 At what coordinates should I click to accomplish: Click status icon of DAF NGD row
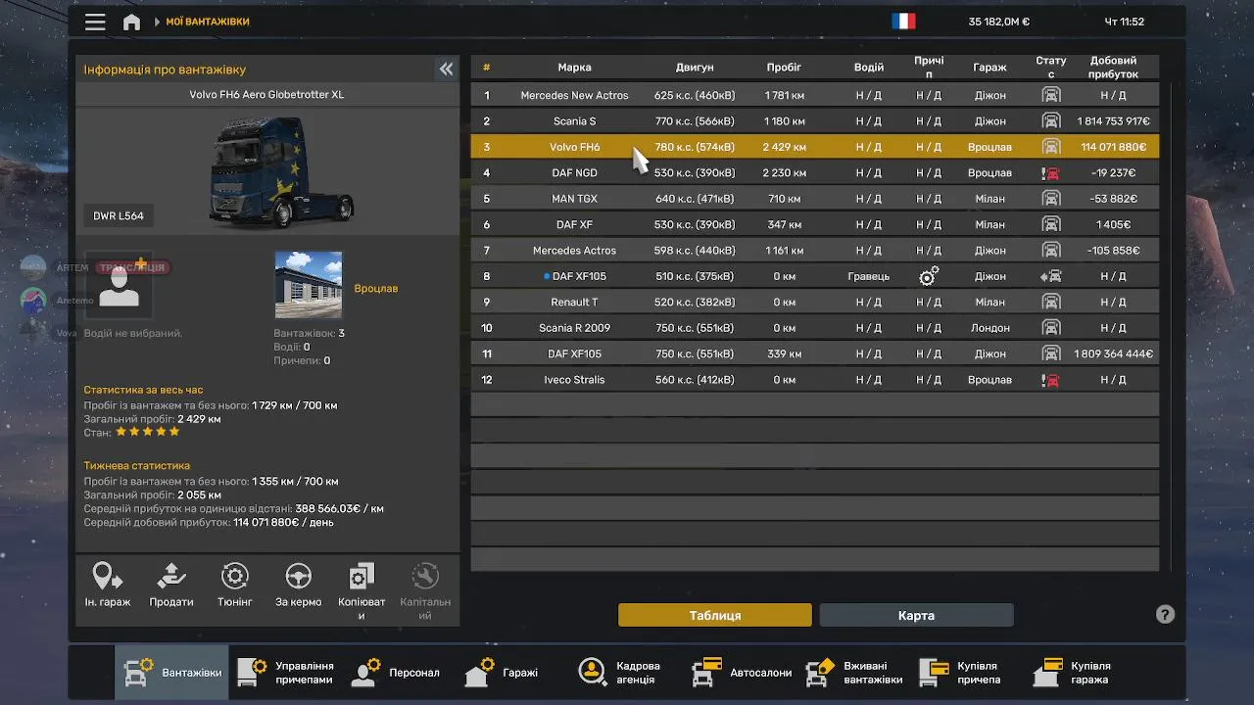(1051, 173)
